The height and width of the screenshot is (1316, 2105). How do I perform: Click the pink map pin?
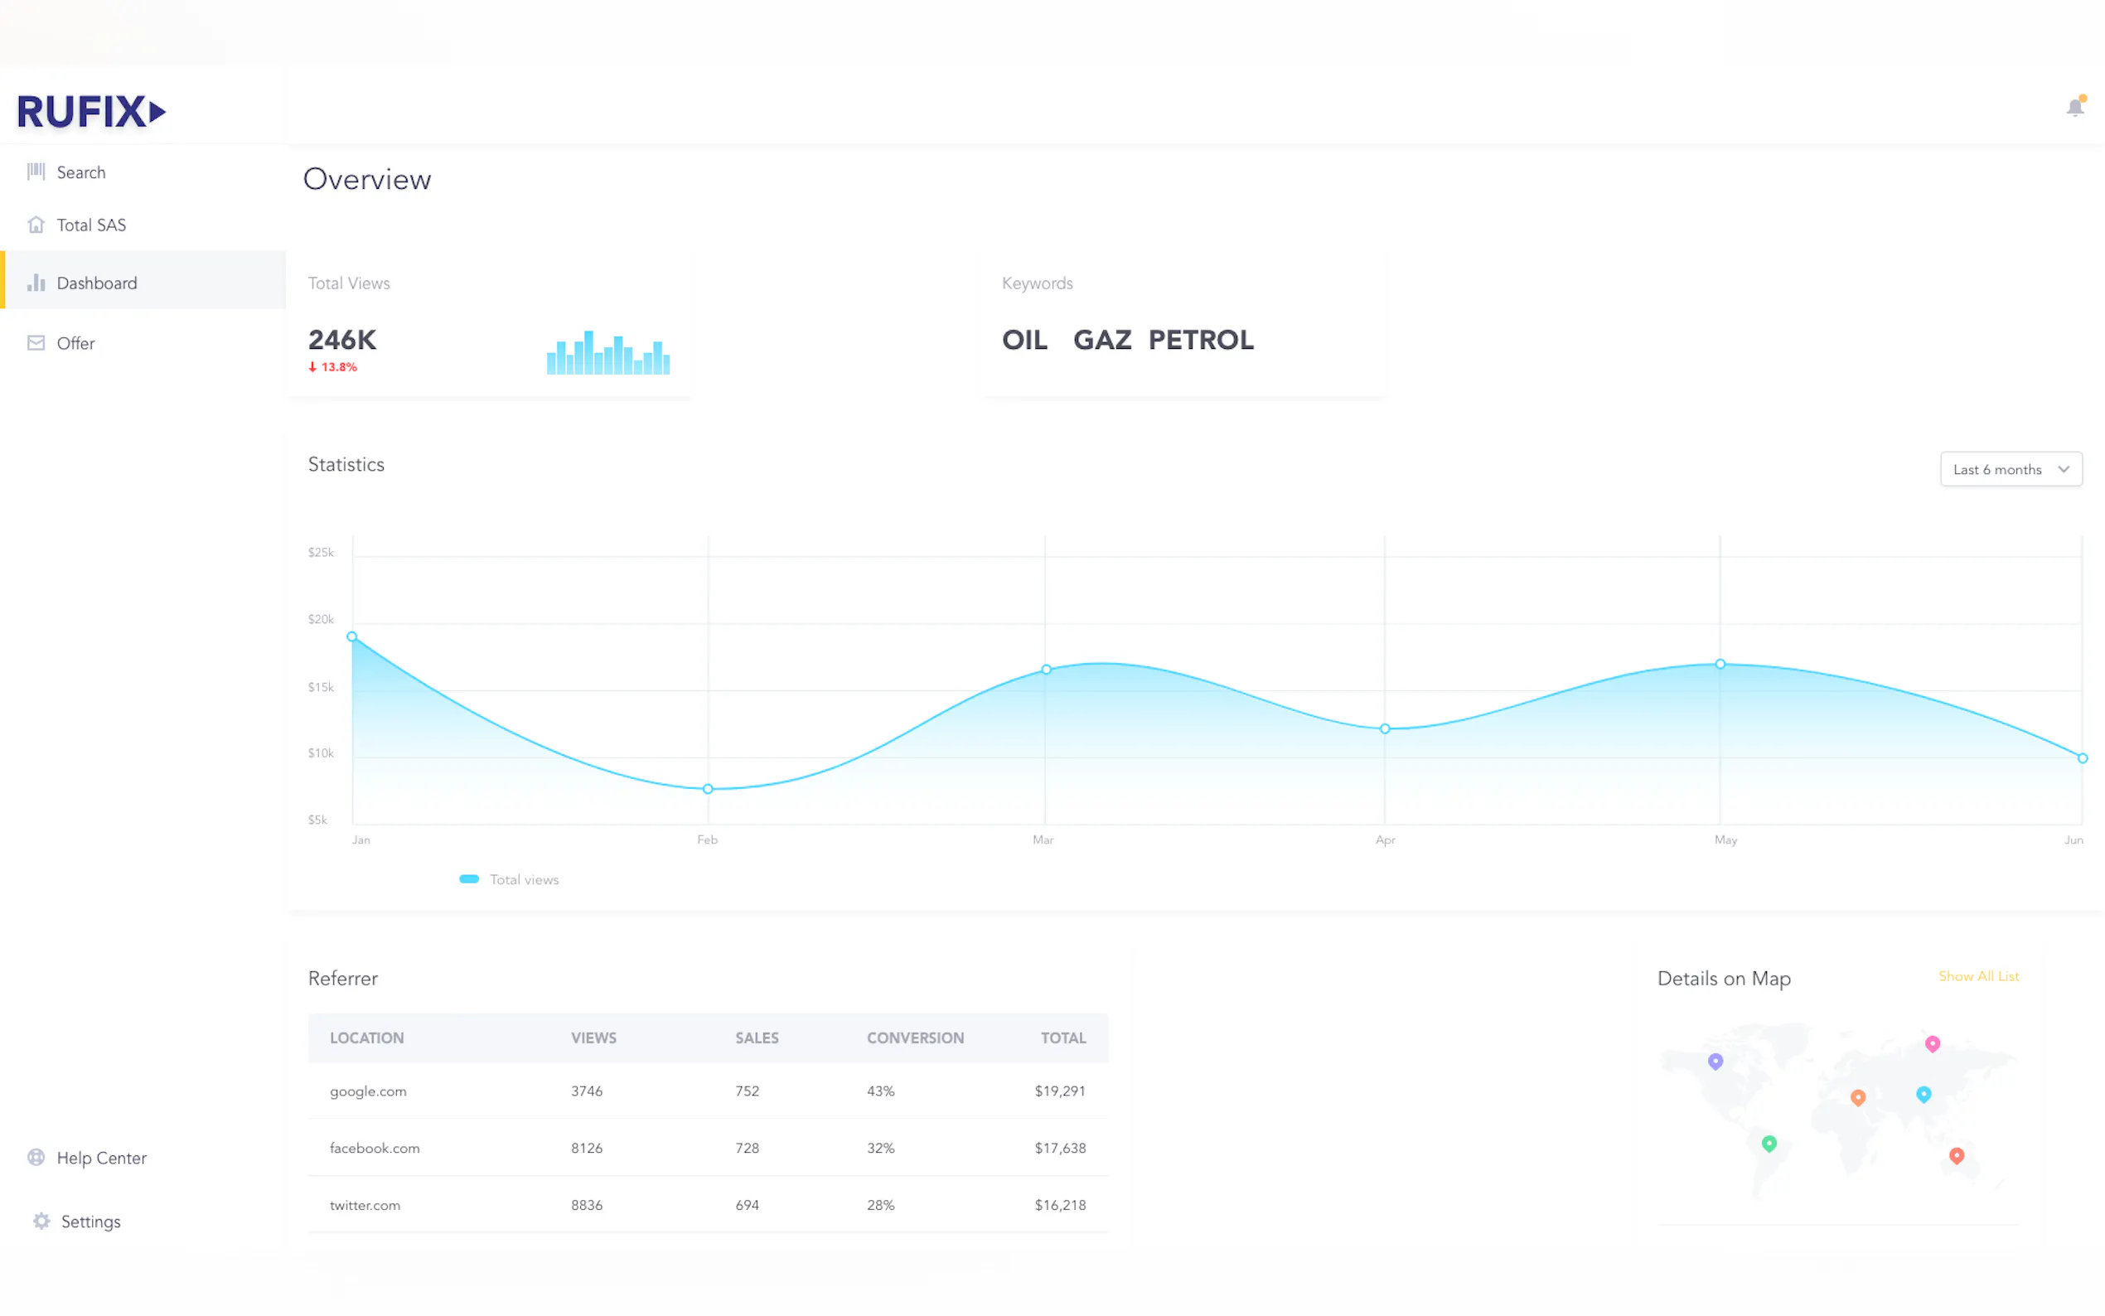1933,1043
